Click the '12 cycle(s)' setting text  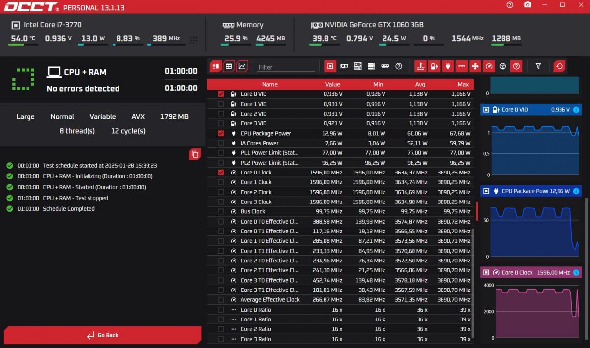coord(128,131)
